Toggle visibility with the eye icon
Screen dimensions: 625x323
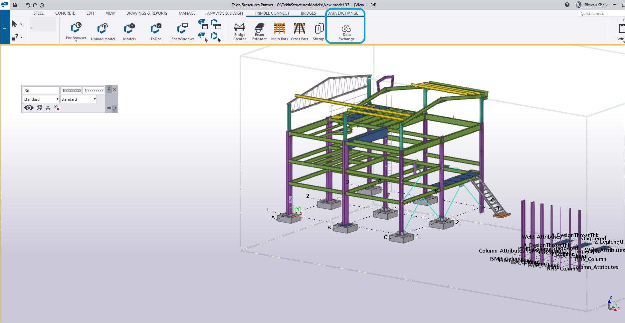pyautogui.click(x=29, y=108)
